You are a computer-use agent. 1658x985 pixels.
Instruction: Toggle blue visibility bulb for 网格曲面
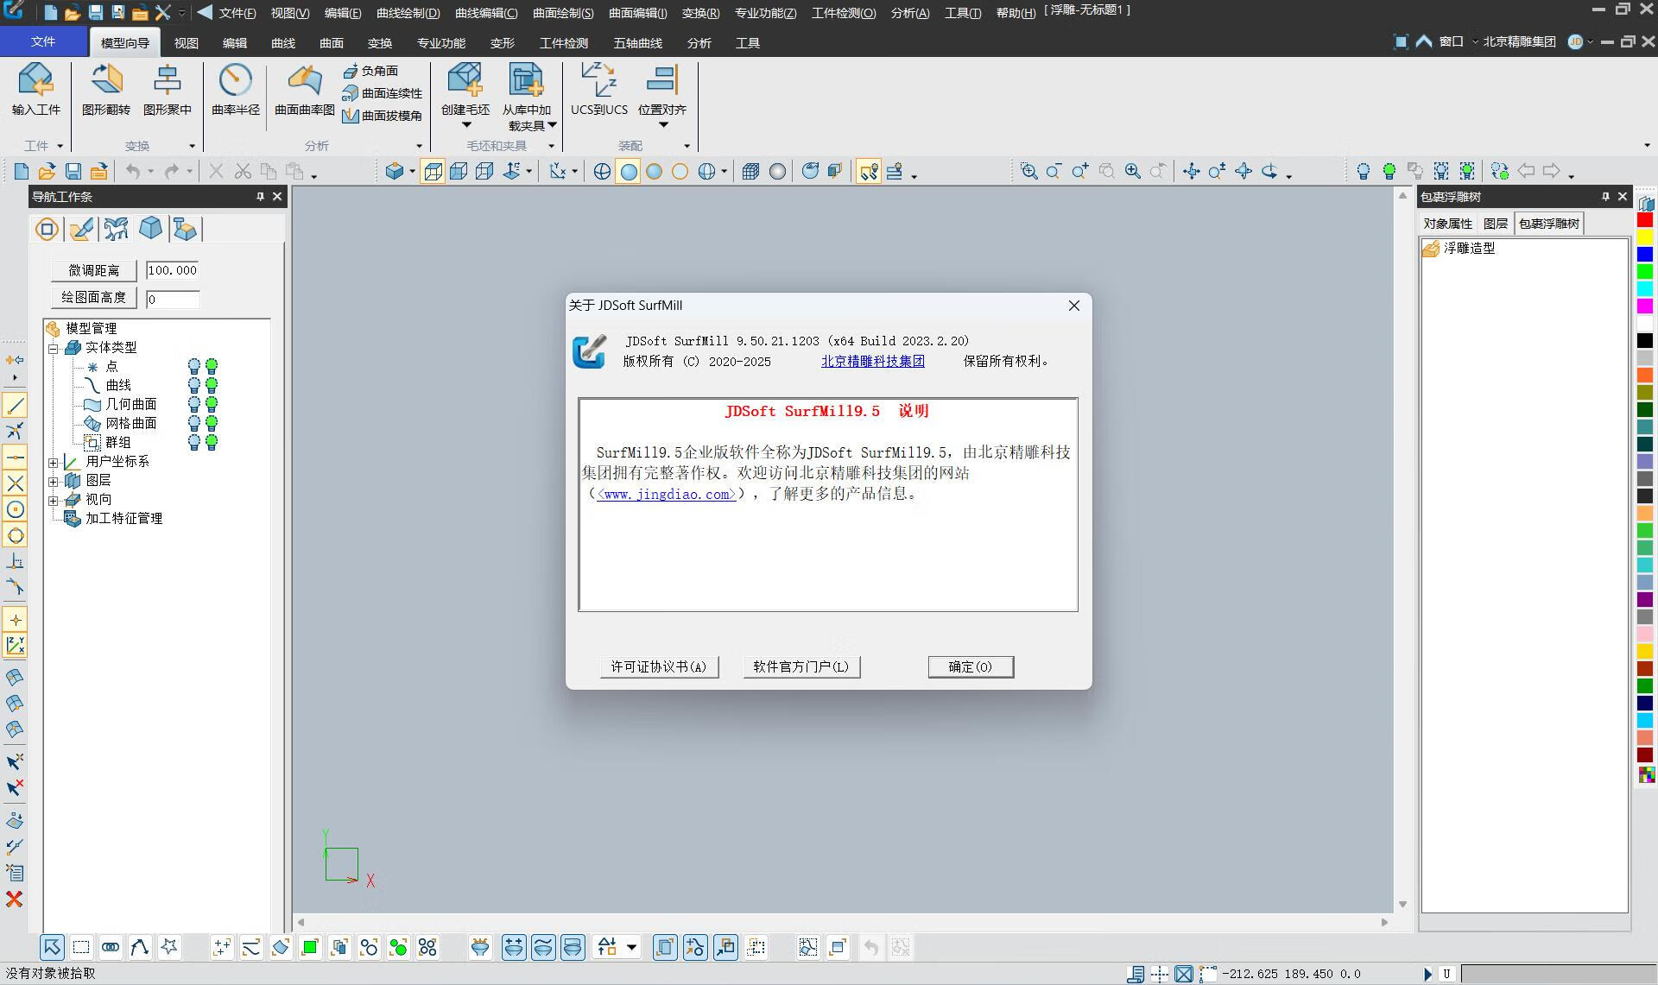(x=194, y=423)
